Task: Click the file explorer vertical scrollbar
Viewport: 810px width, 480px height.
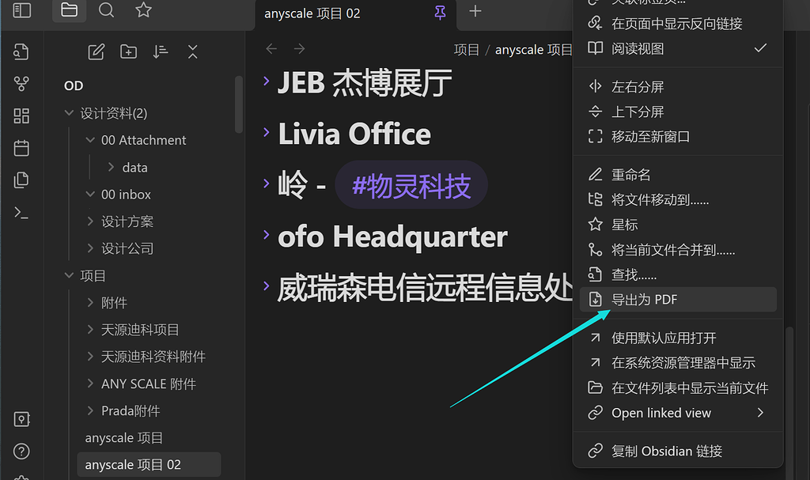Action: point(238,104)
